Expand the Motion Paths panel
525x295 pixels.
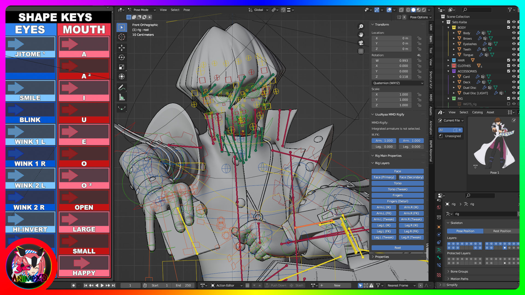tap(459, 279)
